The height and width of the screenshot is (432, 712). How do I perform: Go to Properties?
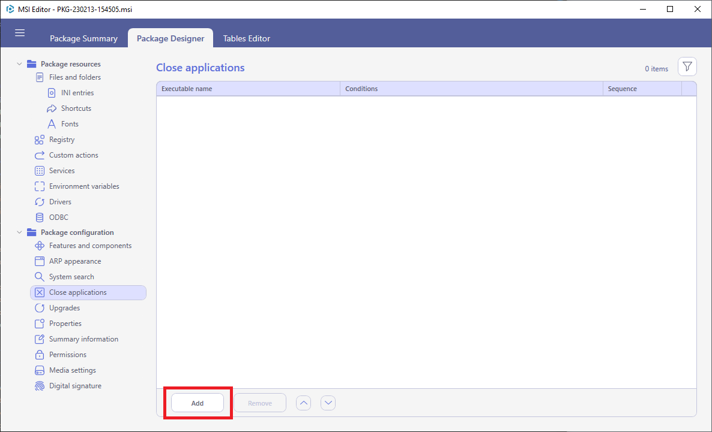(65, 324)
